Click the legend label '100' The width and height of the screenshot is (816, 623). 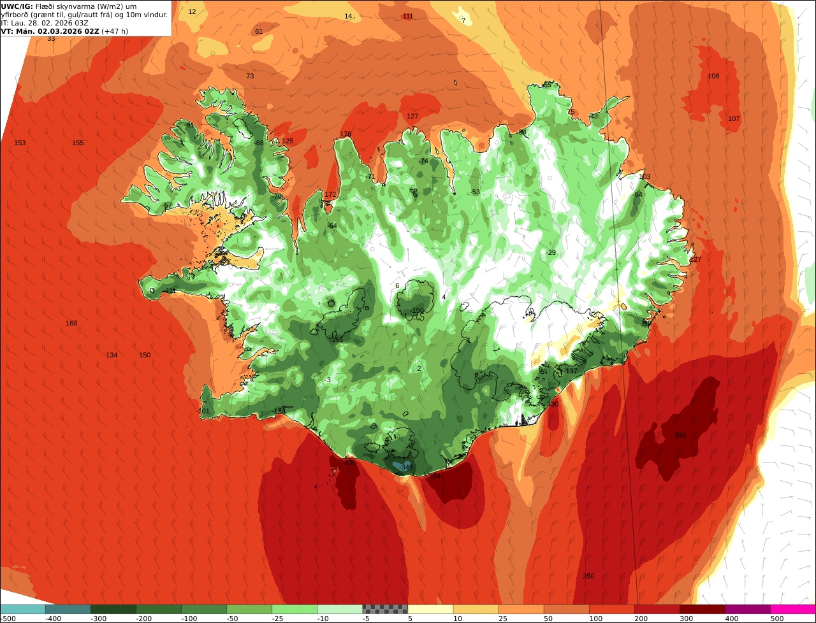click(x=596, y=618)
